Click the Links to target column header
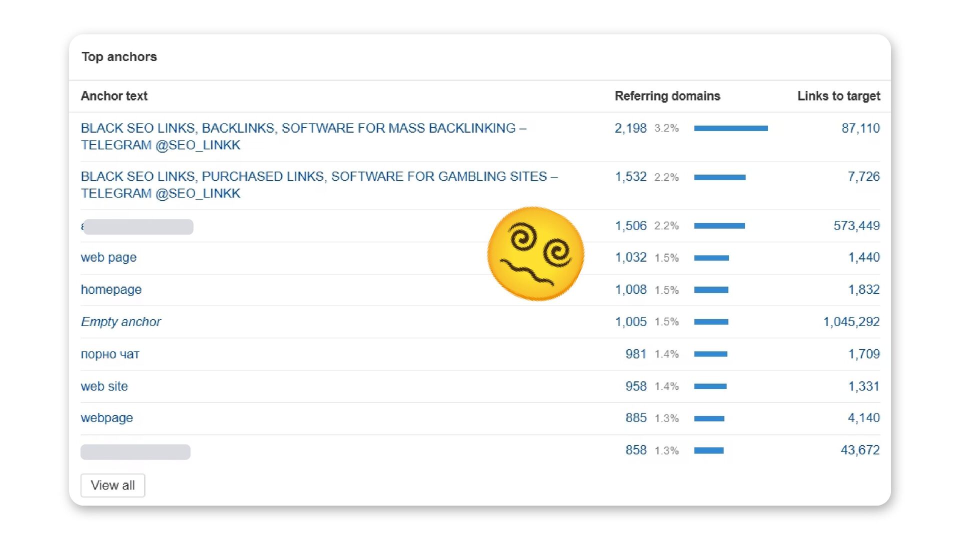This screenshot has height=540, width=960. coord(838,96)
